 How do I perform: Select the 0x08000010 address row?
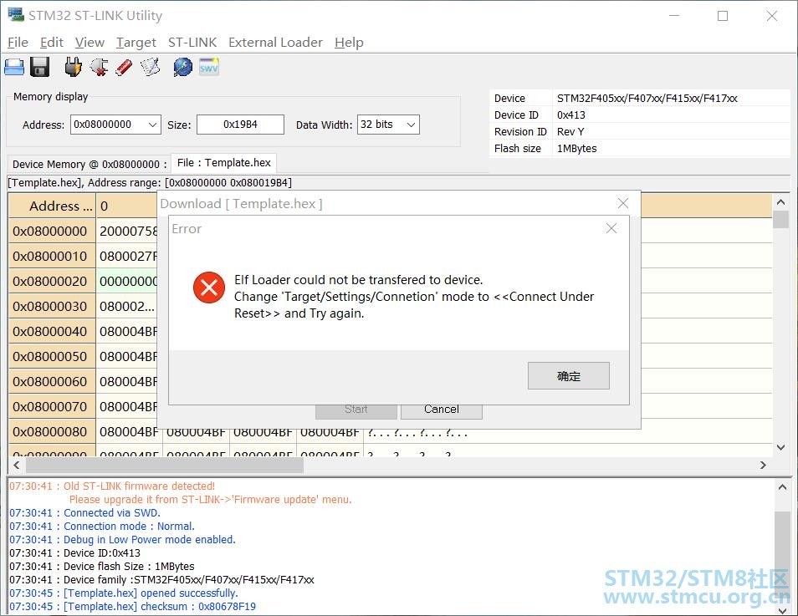[x=52, y=256]
